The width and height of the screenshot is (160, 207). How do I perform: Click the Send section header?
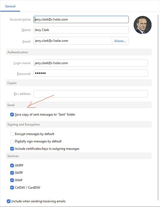coord(79,105)
